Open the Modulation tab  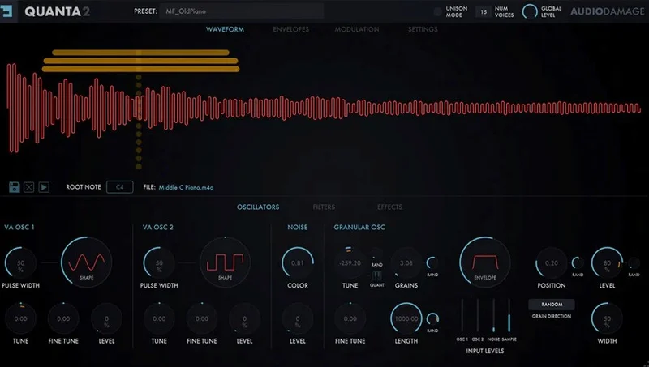(357, 29)
